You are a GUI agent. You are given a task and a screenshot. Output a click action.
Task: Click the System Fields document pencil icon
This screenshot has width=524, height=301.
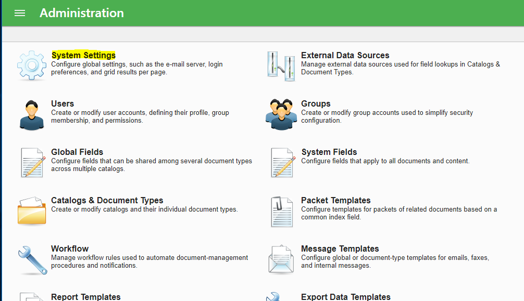[283, 163]
